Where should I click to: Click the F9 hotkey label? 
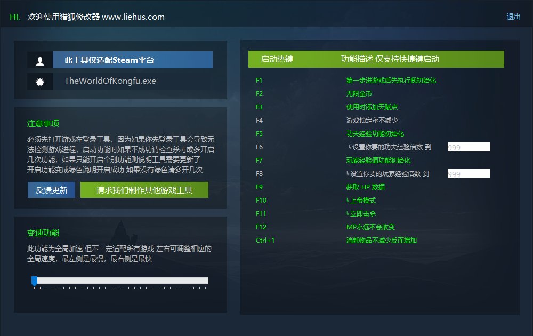[x=260, y=187]
